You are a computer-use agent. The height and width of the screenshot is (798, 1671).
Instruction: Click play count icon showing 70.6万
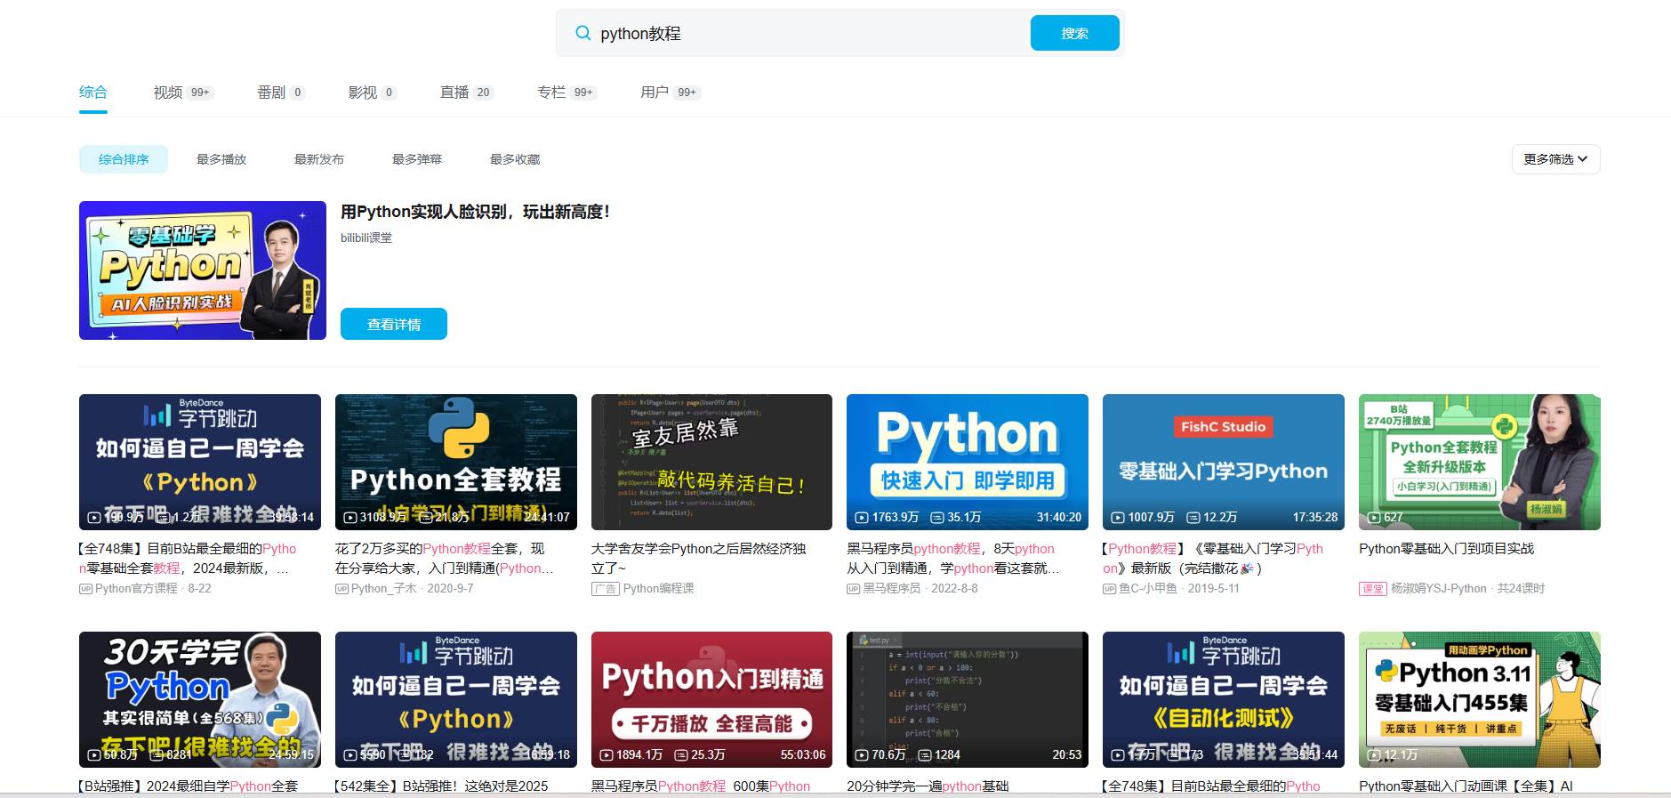(862, 754)
